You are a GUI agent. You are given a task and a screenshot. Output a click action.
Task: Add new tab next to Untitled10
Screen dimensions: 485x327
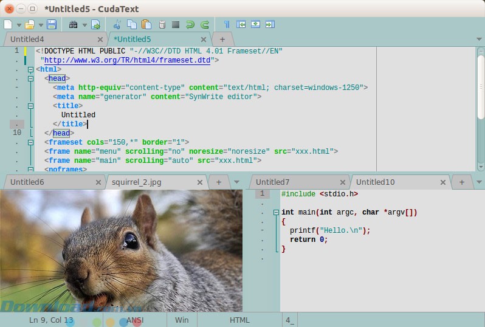[x=461, y=182]
